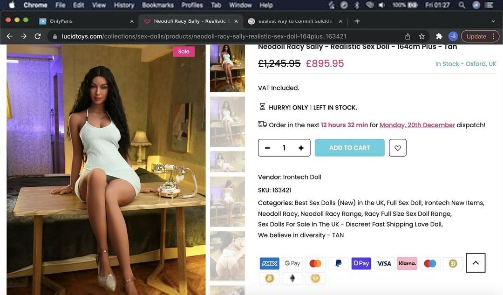Image resolution: width=503 pixels, height=295 pixels.
Task: Expand the tab search dropdown chevron
Action: [x=493, y=21]
